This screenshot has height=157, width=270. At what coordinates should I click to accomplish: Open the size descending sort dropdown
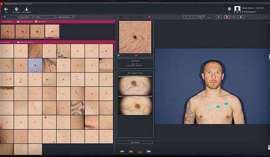pos(27,17)
